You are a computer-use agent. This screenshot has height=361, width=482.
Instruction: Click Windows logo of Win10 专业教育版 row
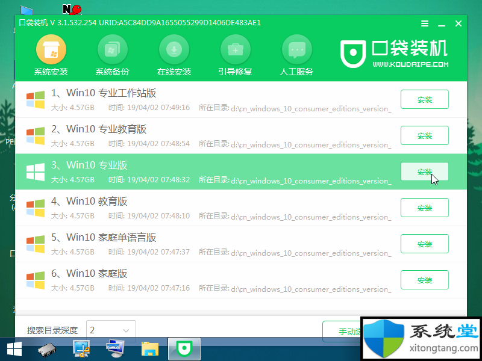point(36,136)
